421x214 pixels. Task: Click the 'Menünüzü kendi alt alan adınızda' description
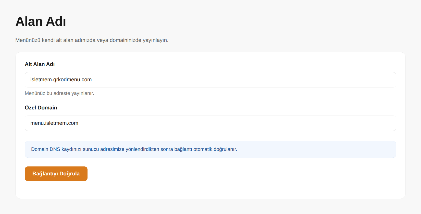pyautogui.click(x=92, y=40)
